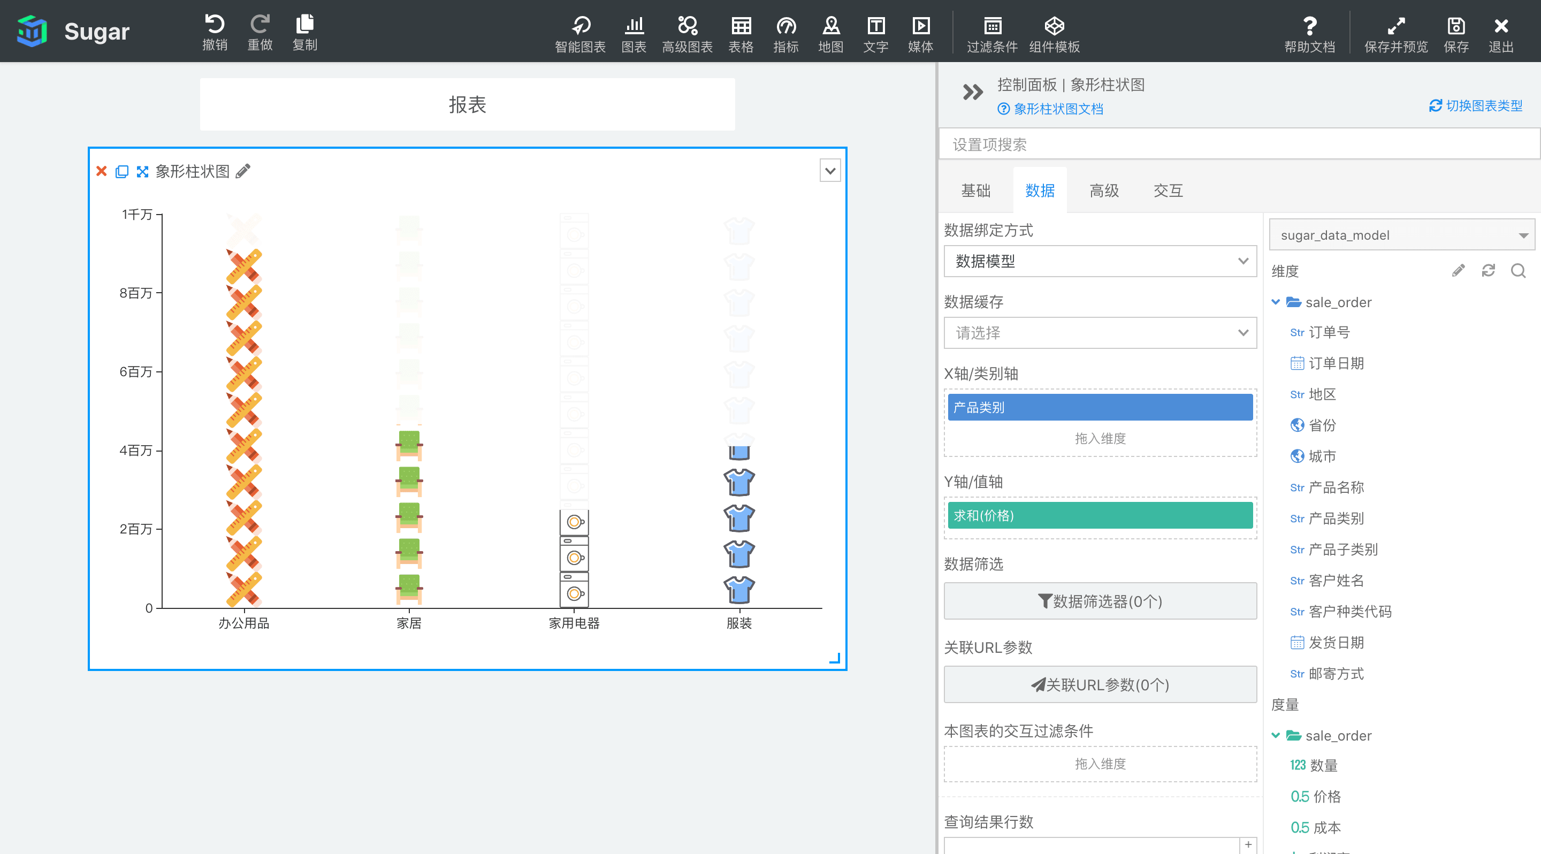Viewport: 1541px width, 854px height.
Task: Switch to the 数据 tab
Action: point(1040,191)
